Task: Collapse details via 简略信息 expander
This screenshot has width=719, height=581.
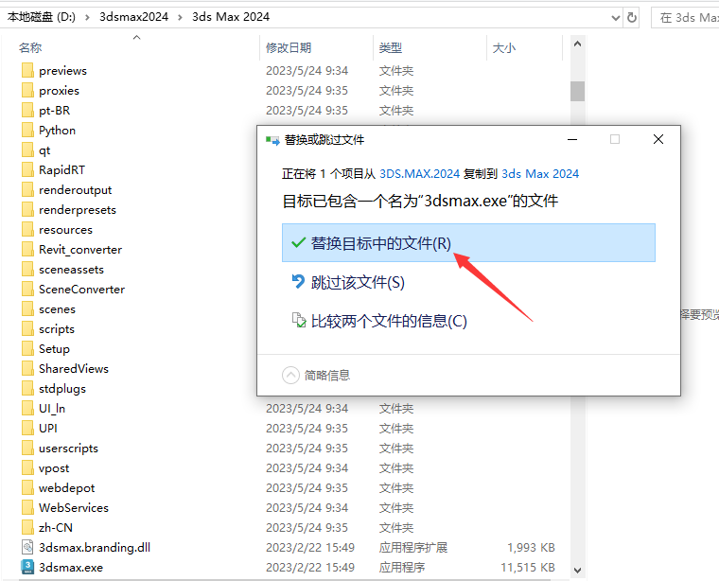Action: tap(316, 375)
